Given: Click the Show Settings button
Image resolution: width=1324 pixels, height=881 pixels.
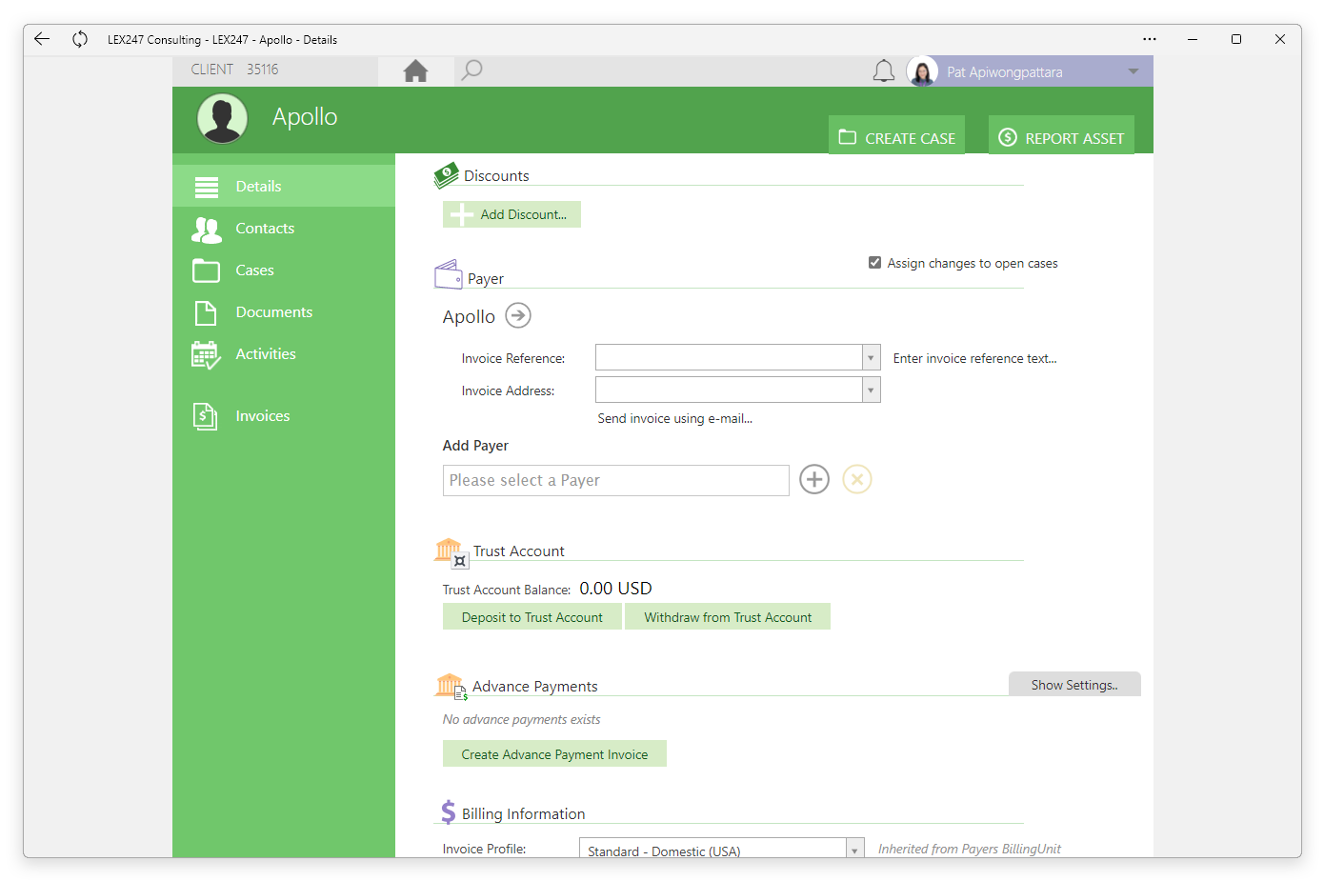Looking at the screenshot, I should tap(1074, 685).
